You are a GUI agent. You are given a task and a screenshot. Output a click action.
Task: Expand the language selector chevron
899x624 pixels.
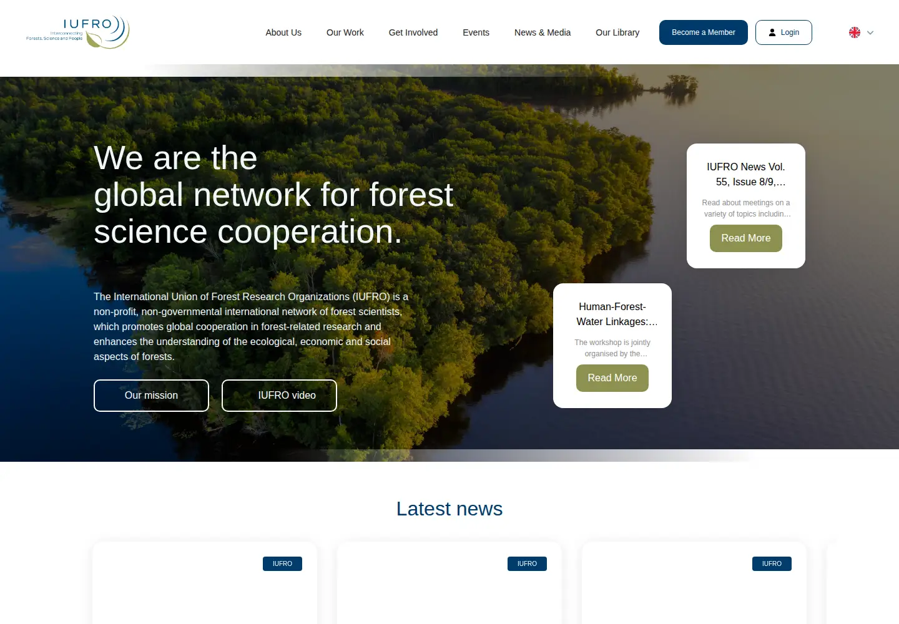(870, 32)
